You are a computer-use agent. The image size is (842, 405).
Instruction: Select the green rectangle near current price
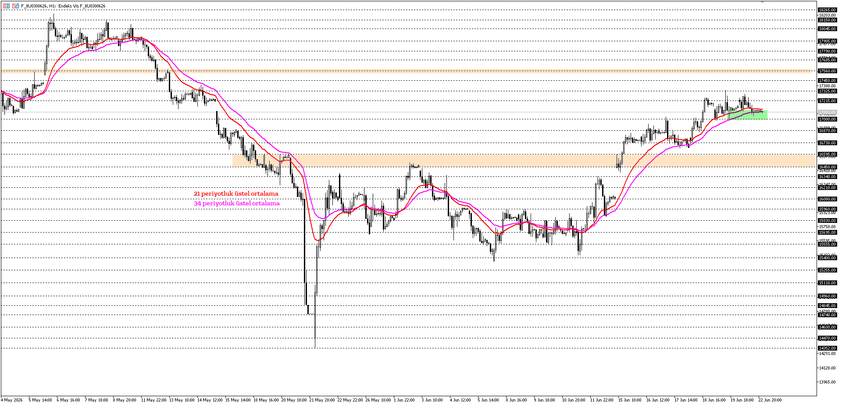[748, 115]
